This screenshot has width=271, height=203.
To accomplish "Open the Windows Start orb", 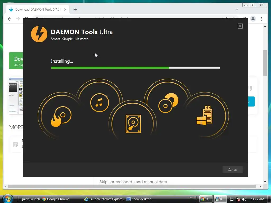I will (8, 199).
